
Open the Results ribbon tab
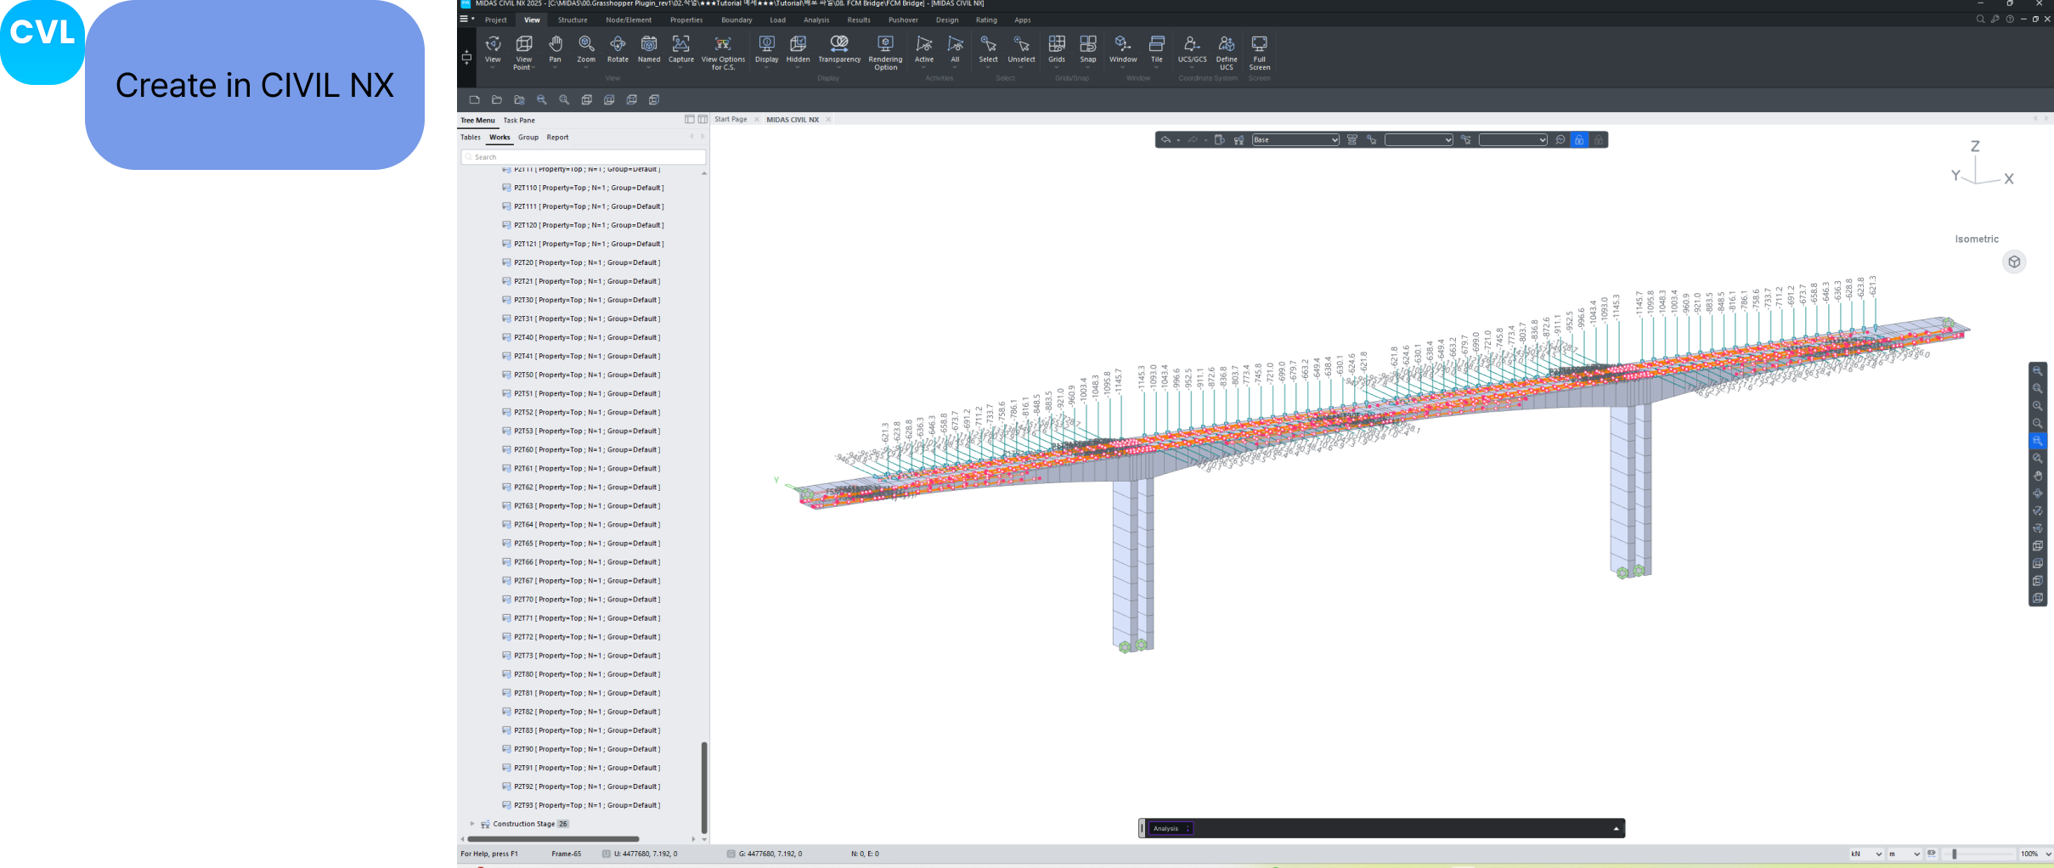(859, 20)
